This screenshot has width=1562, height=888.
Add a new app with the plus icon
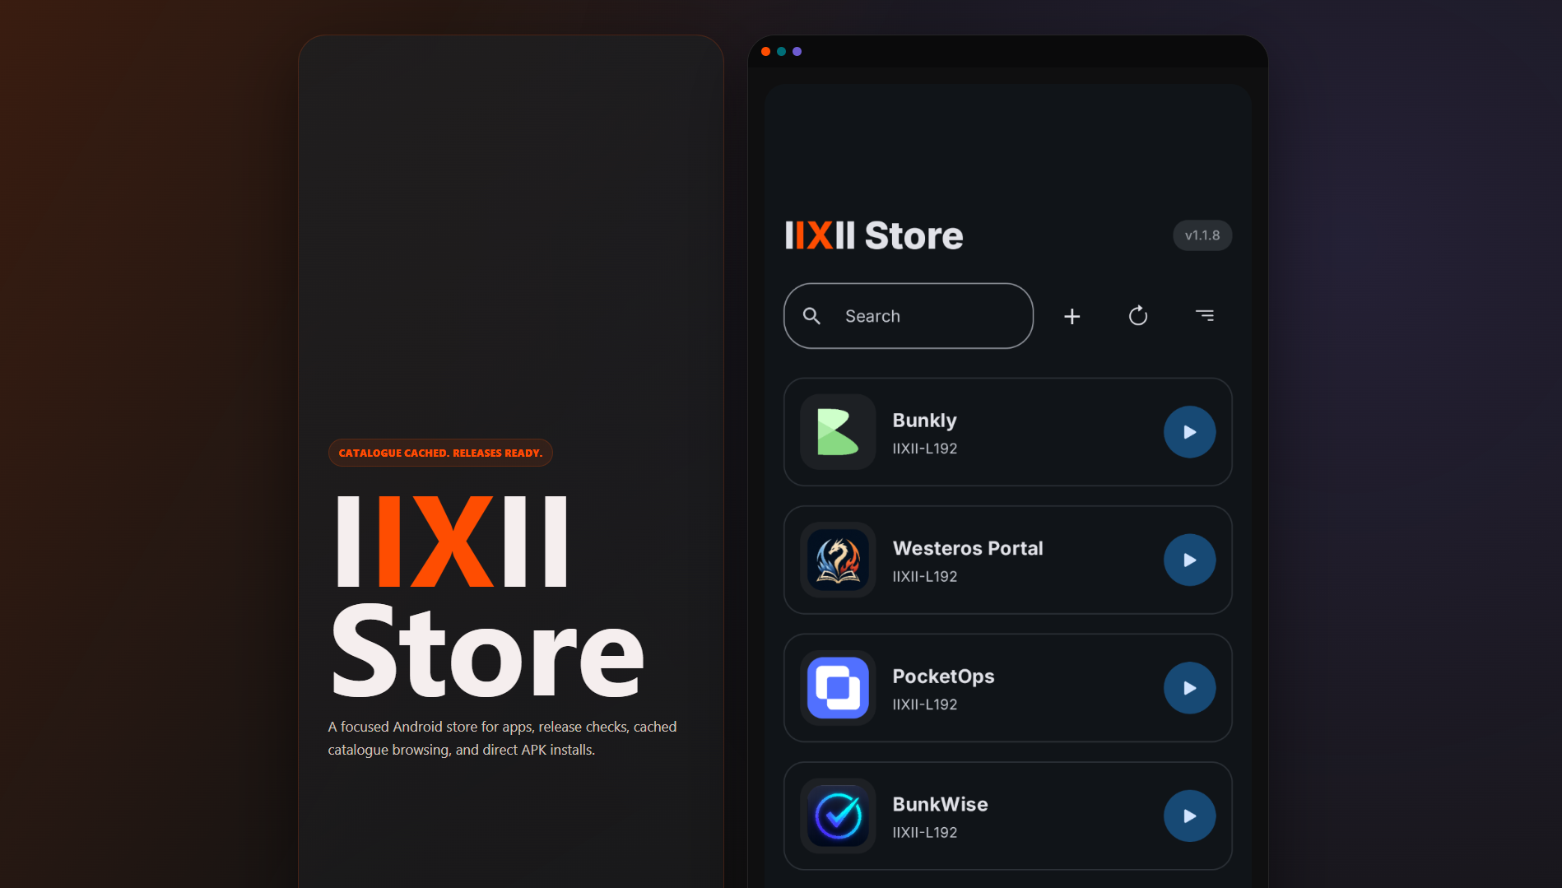pos(1072,316)
